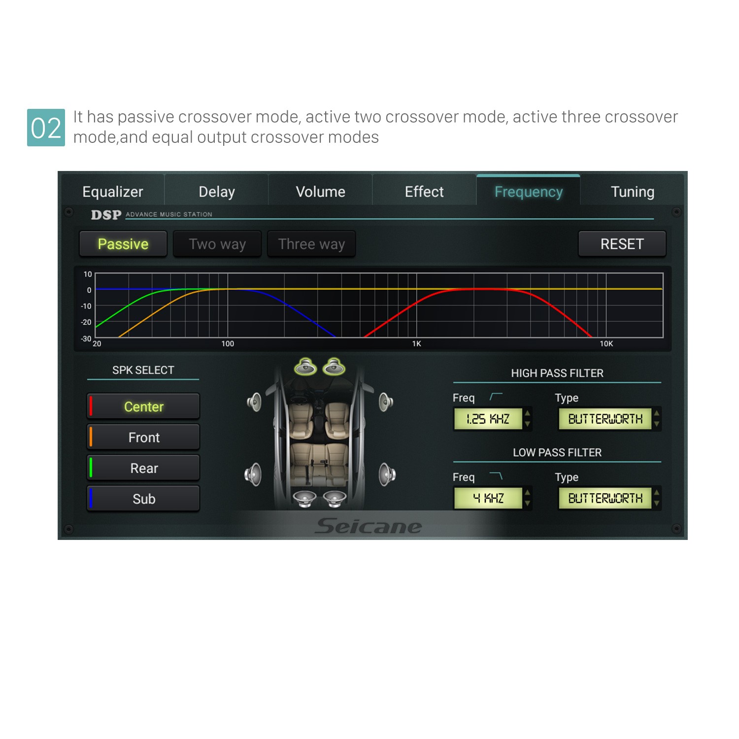Screen dimensions: 739x739
Task: Click the SPK SELECT heading
Action: pos(143,370)
